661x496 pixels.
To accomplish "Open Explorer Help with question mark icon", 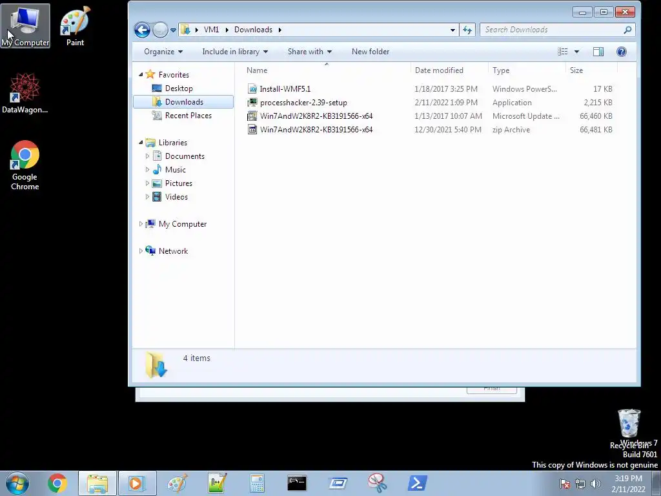I will click(x=622, y=52).
